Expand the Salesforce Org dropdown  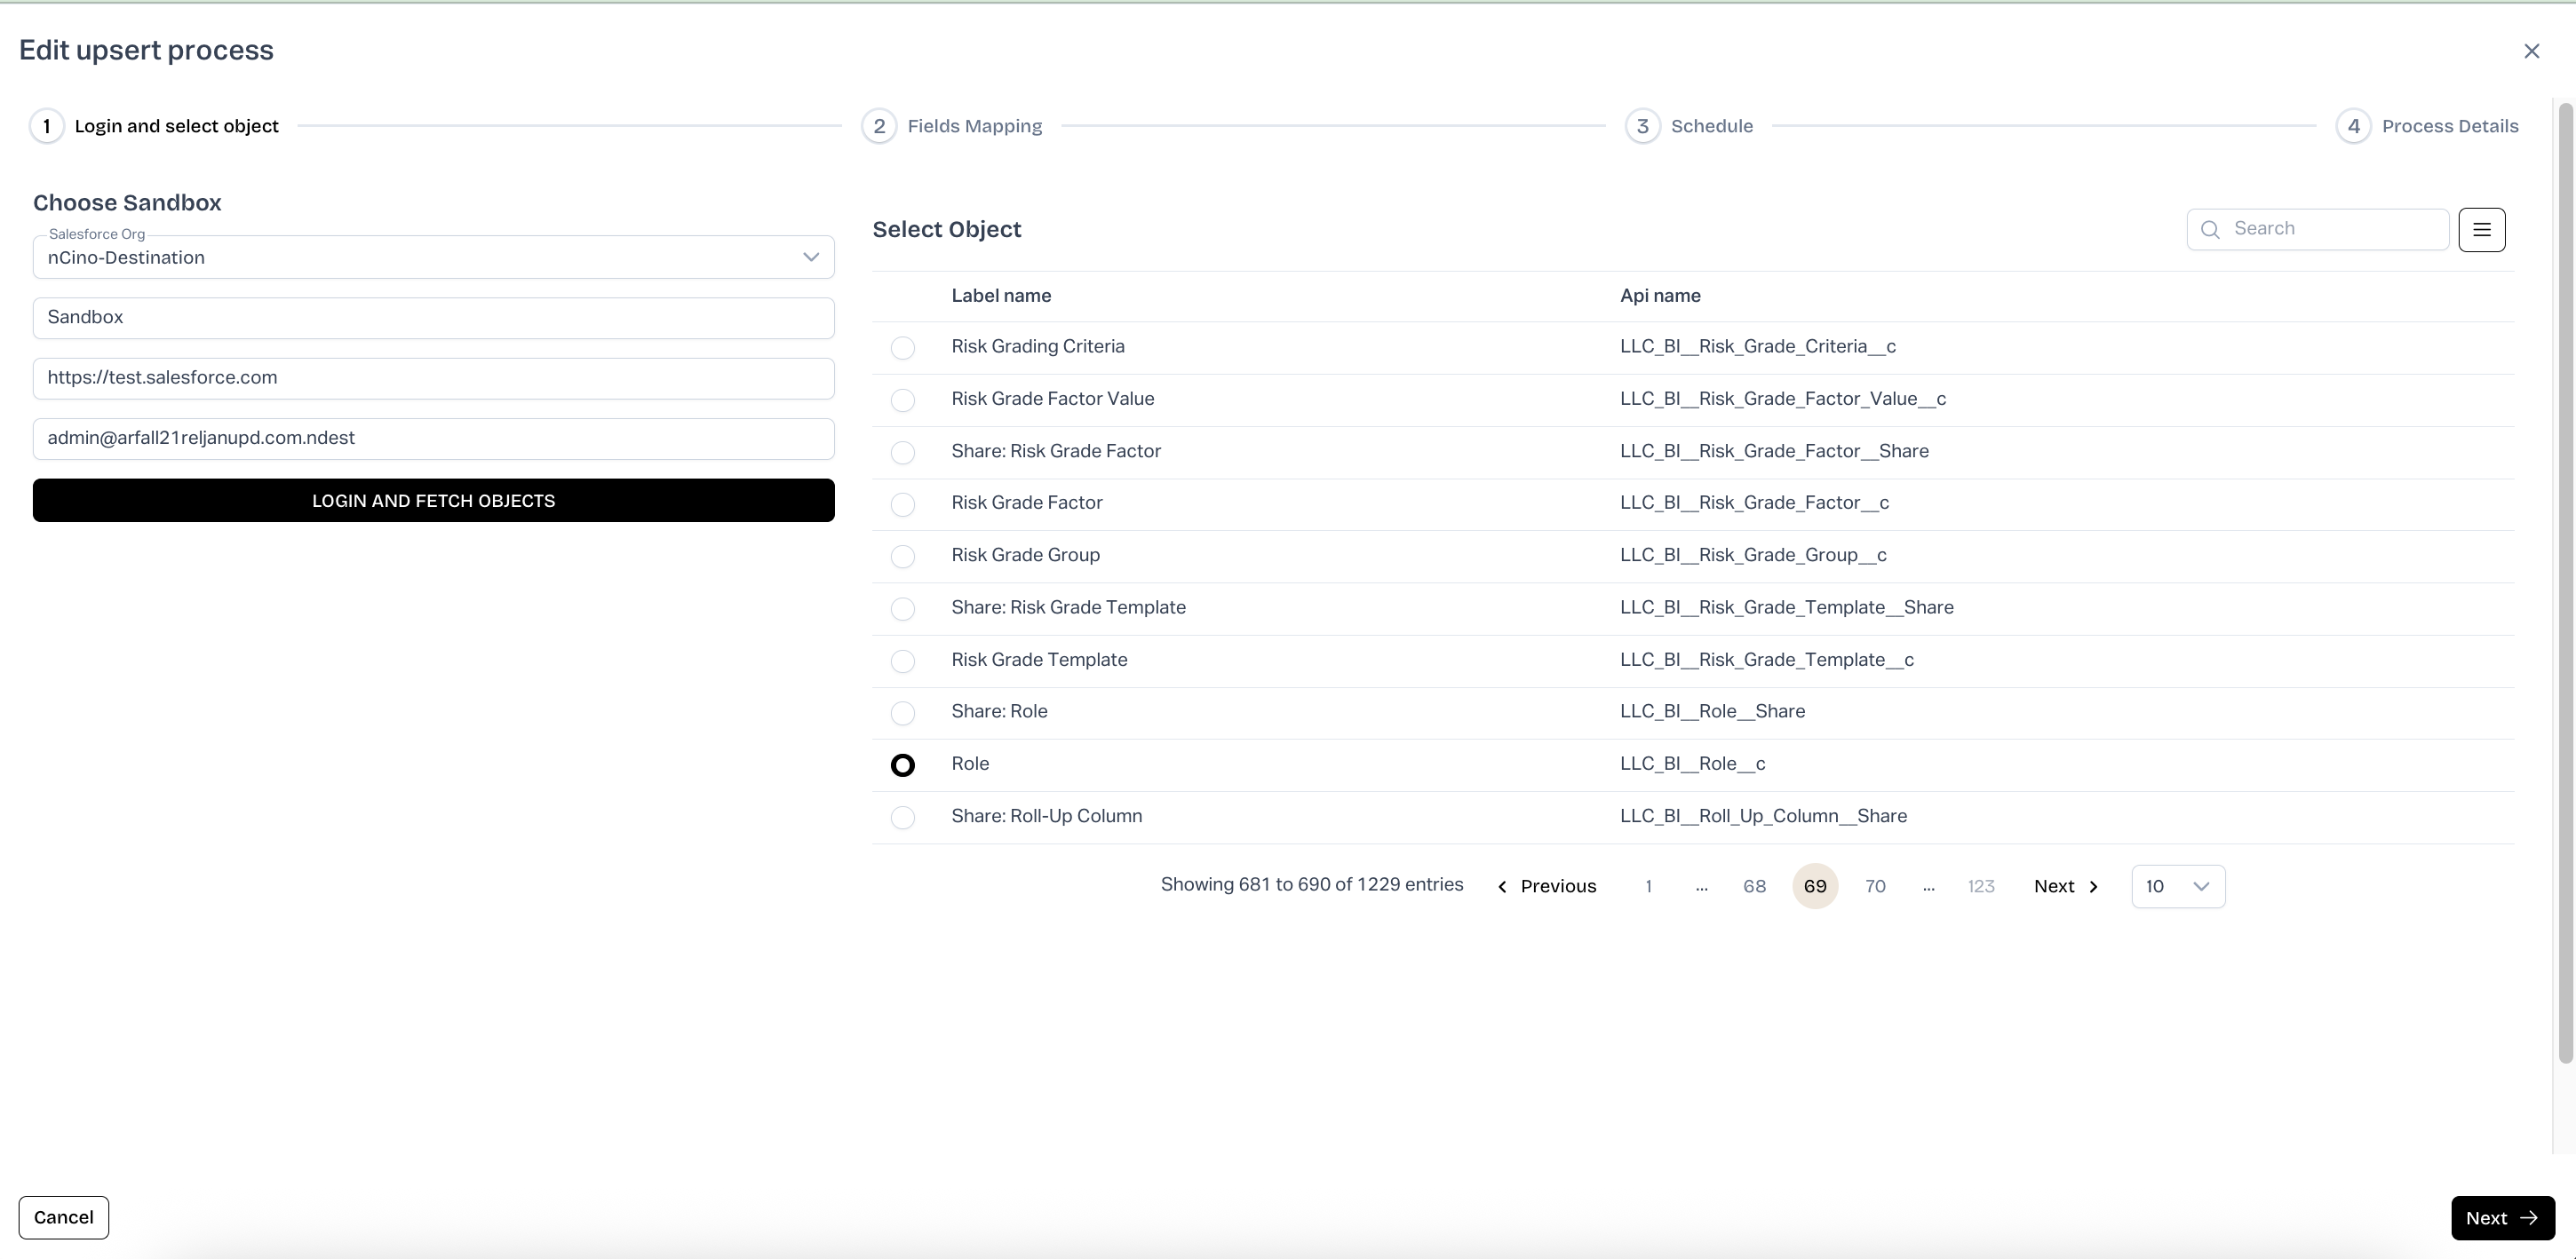pyautogui.click(x=810, y=257)
